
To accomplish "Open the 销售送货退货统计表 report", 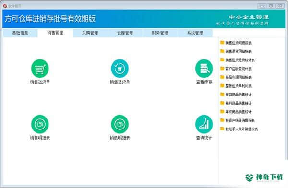I will 240,60.
